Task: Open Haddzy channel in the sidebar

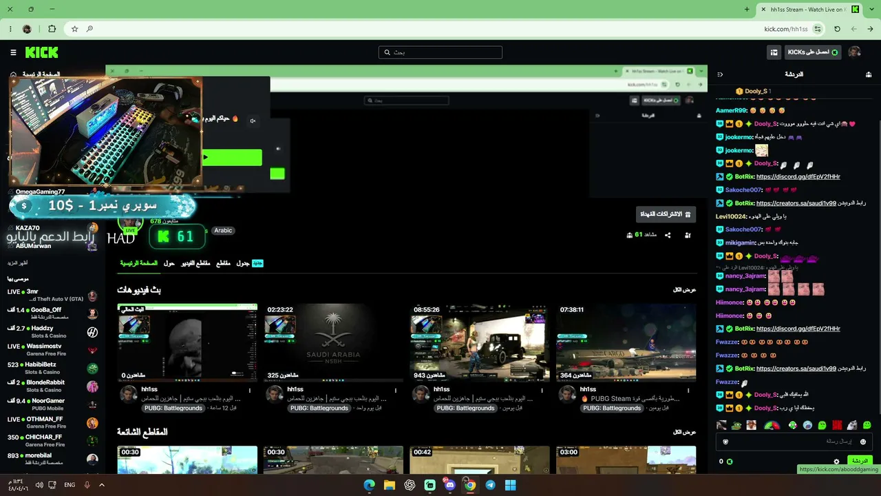Action: [53, 332]
